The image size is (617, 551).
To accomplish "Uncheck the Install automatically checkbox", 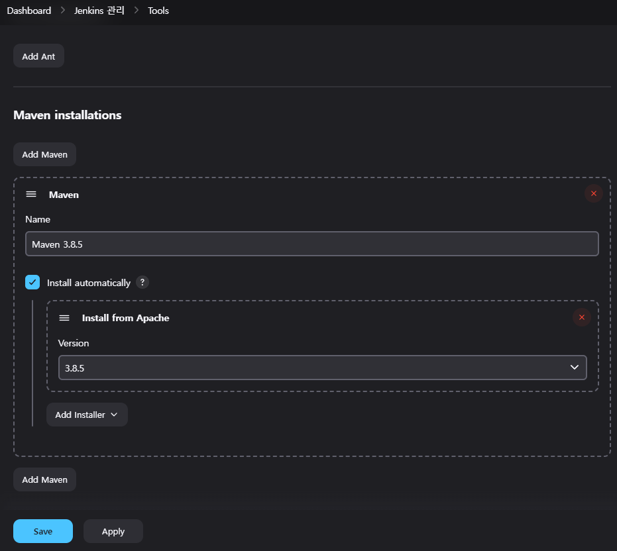I will pyautogui.click(x=32, y=282).
